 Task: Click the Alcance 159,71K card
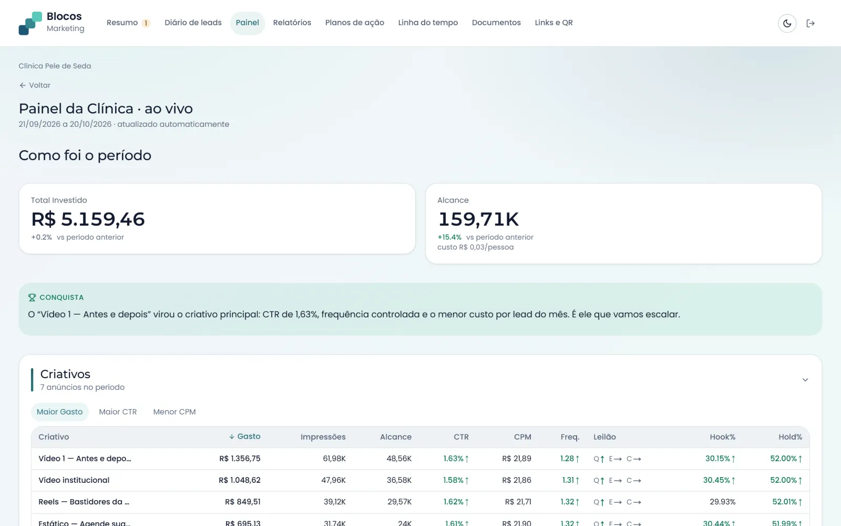tap(623, 224)
